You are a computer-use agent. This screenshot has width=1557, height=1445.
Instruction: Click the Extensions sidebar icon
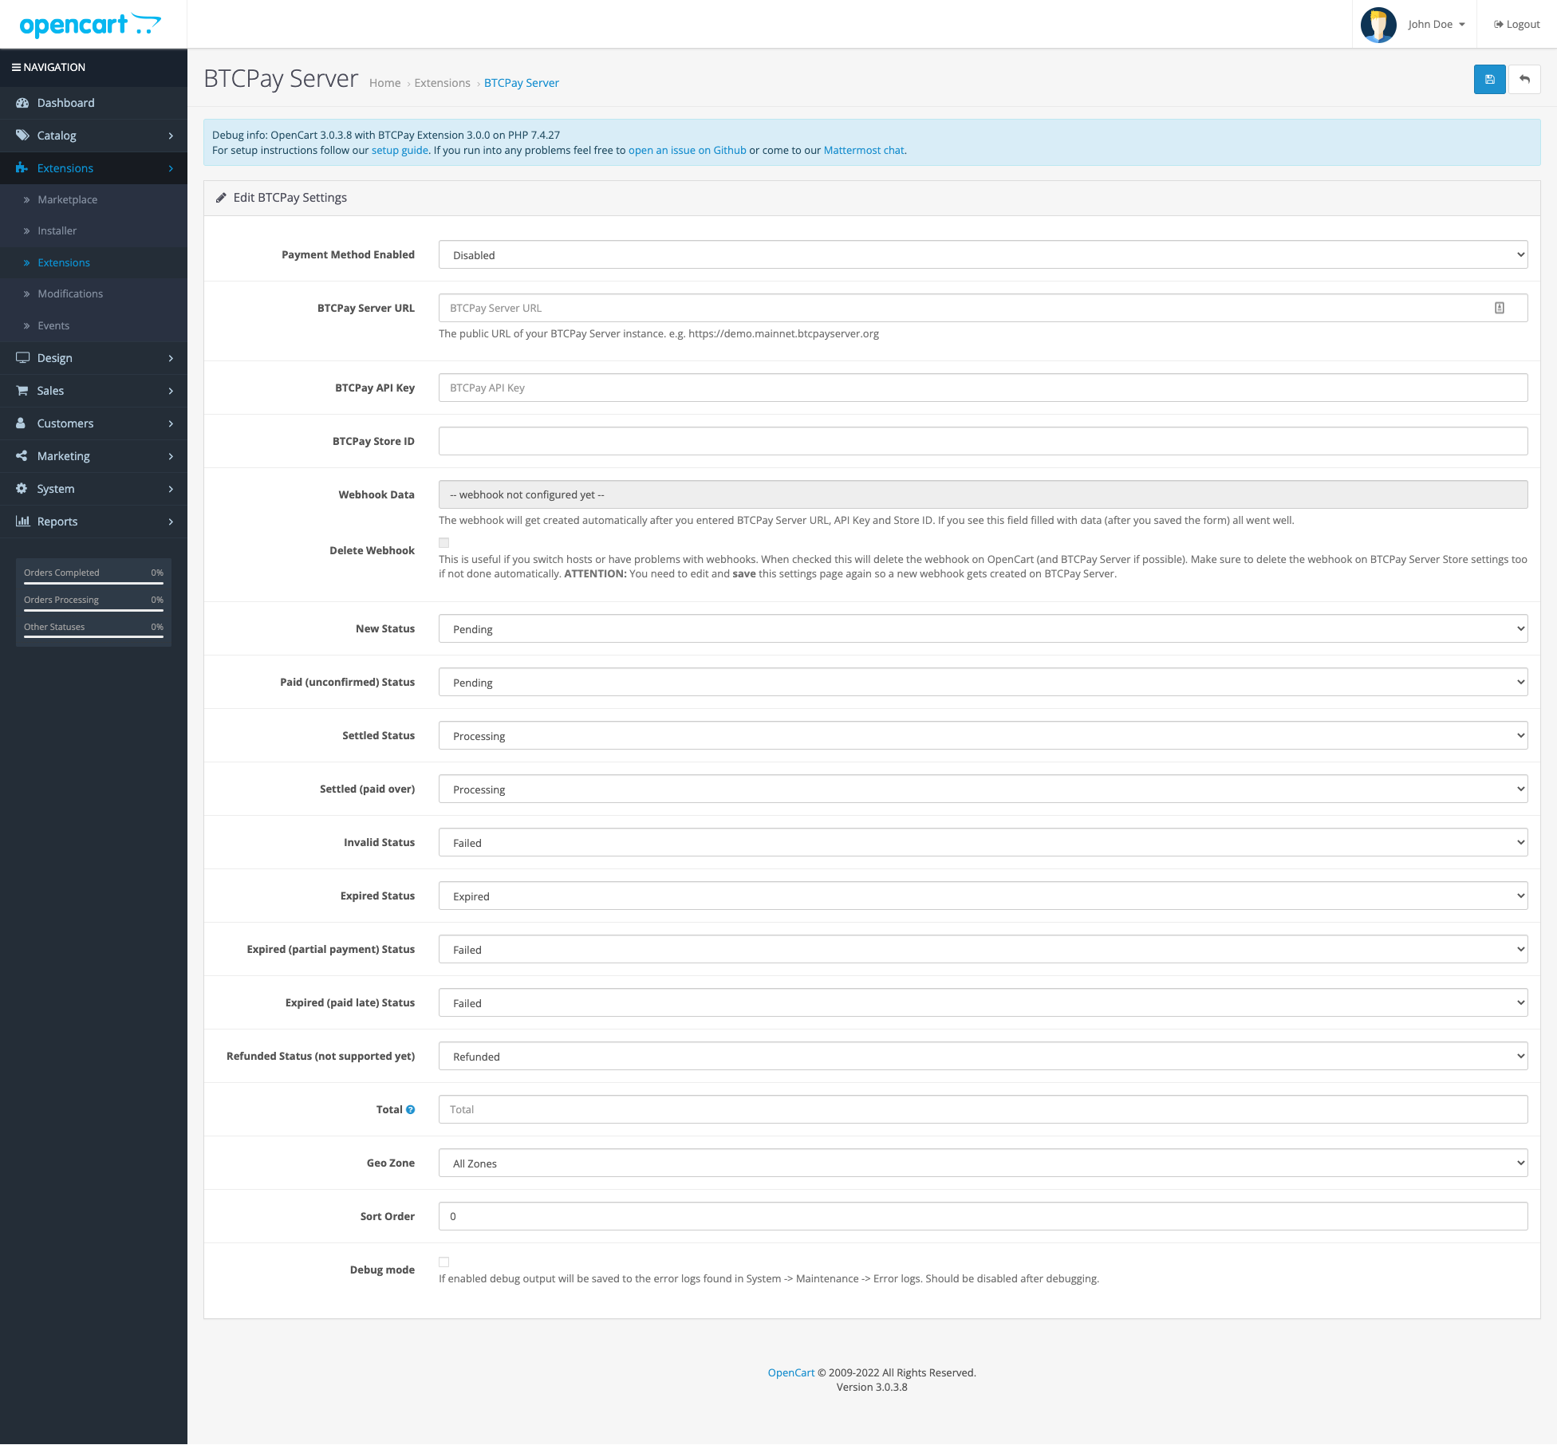(x=22, y=168)
